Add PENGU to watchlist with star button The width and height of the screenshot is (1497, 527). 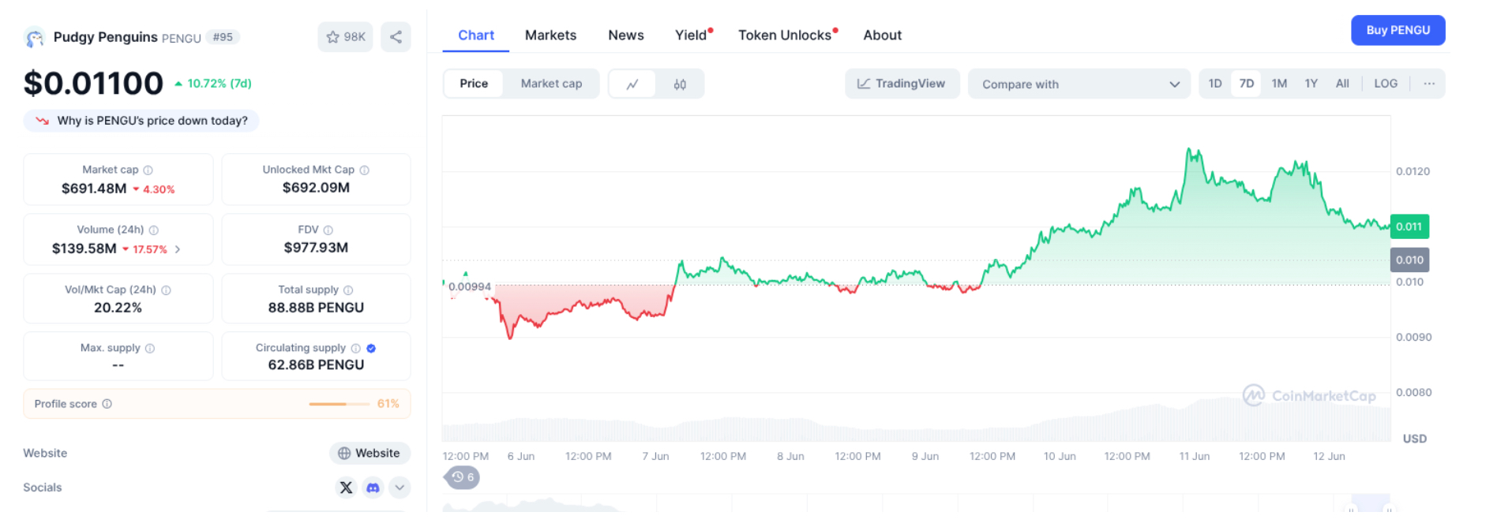345,37
